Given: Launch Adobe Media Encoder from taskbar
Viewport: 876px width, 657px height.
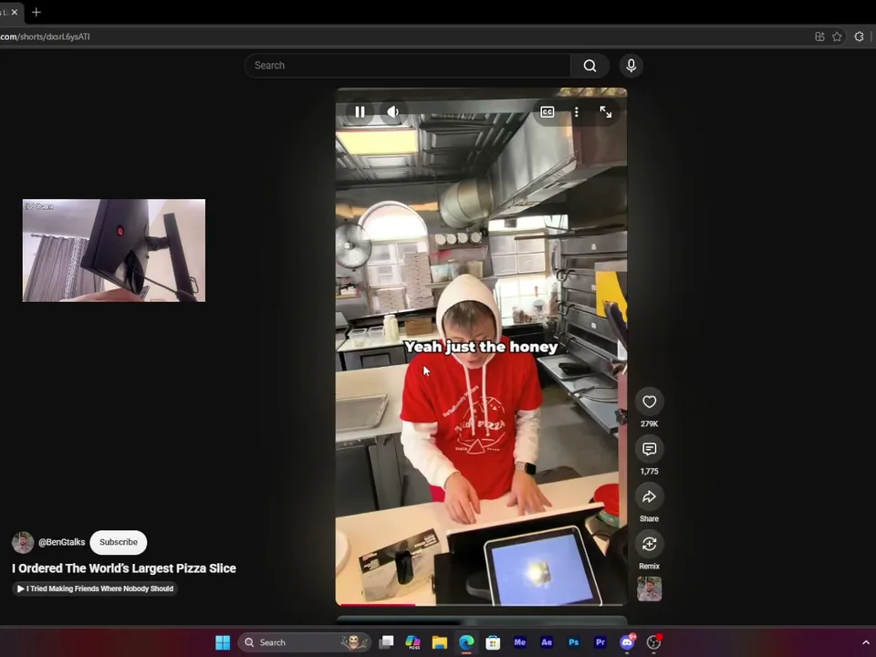Looking at the screenshot, I should [x=519, y=643].
